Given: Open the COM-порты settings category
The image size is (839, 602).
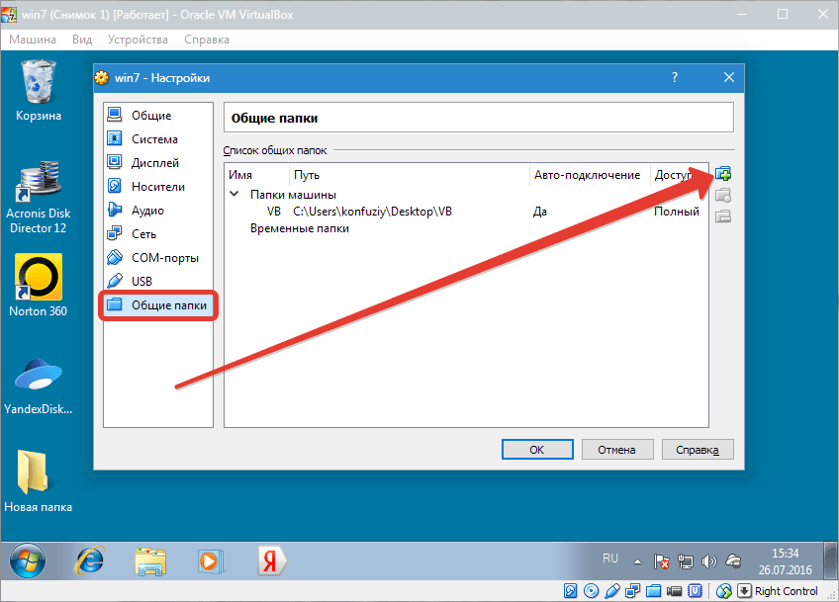Looking at the screenshot, I should tap(158, 257).
